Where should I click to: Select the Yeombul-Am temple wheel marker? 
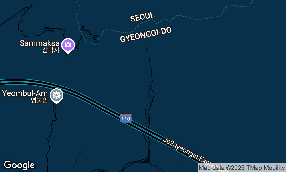(x=57, y=95)
